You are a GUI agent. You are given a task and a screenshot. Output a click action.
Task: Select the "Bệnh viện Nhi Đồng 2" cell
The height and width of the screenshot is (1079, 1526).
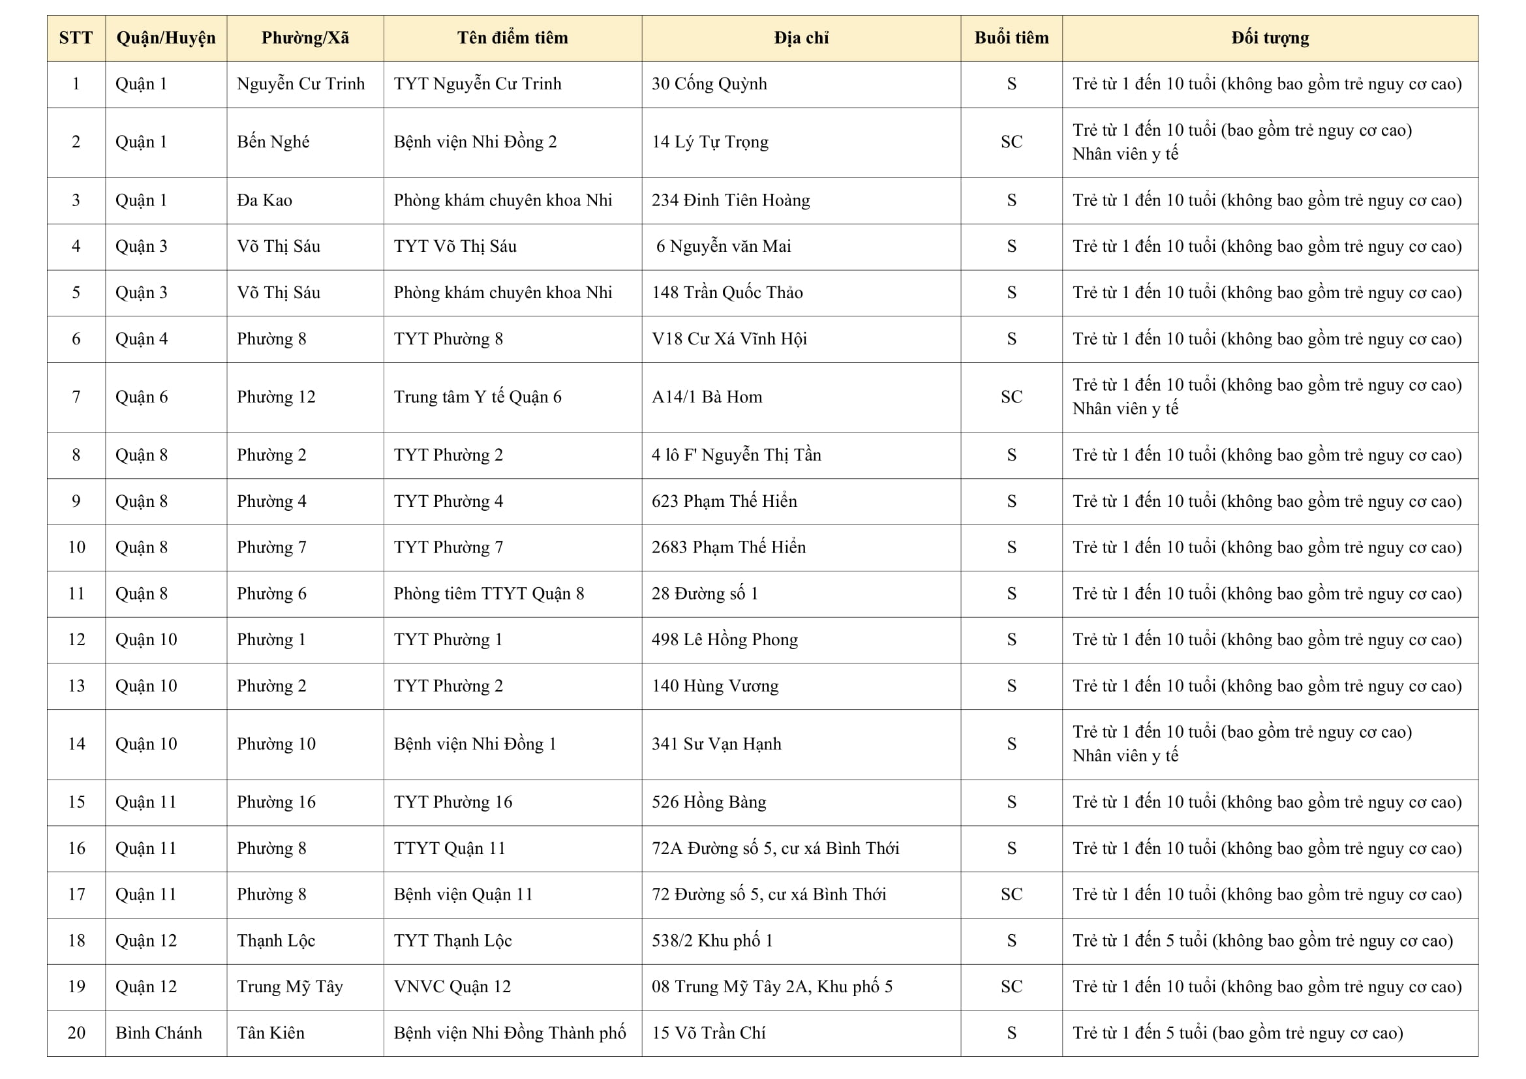[x=475, y=142]
